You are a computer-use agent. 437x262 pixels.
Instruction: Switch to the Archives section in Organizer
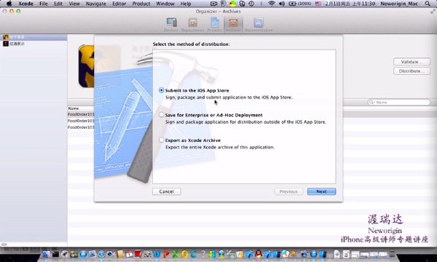[233, 25]
